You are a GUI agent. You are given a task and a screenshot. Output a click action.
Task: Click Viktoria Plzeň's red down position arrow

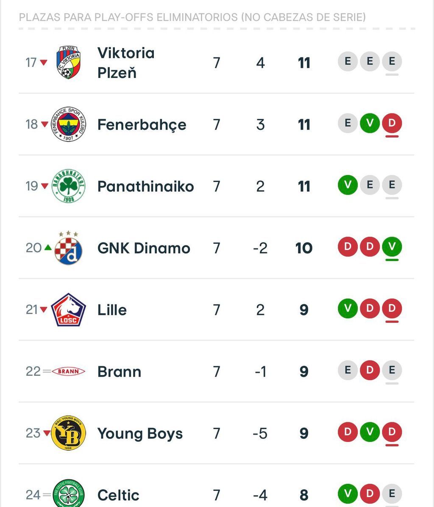pyautogui.click(x=44, y=63)
